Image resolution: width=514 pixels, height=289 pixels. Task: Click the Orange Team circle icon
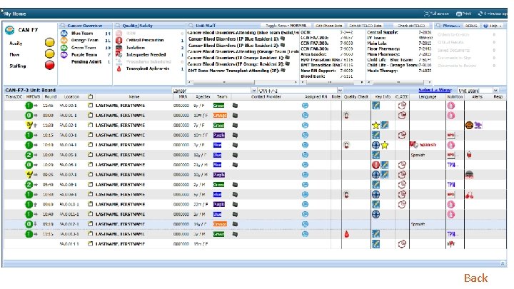point(64,40)
